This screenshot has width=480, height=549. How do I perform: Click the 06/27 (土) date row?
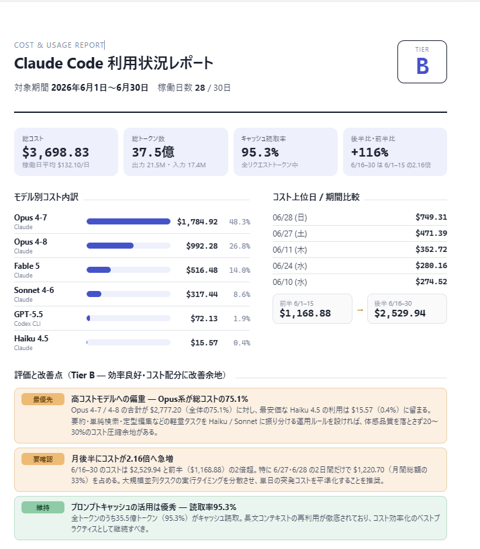point(360,234)
